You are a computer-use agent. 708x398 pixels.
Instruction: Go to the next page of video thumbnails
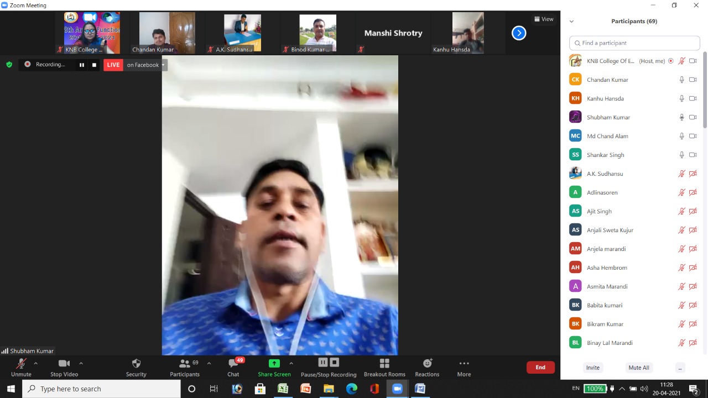519,33
